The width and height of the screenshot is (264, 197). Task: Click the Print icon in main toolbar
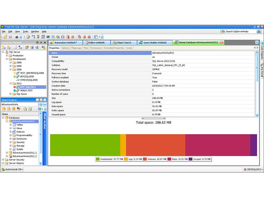pyautogui.click(x=16, y=37)
